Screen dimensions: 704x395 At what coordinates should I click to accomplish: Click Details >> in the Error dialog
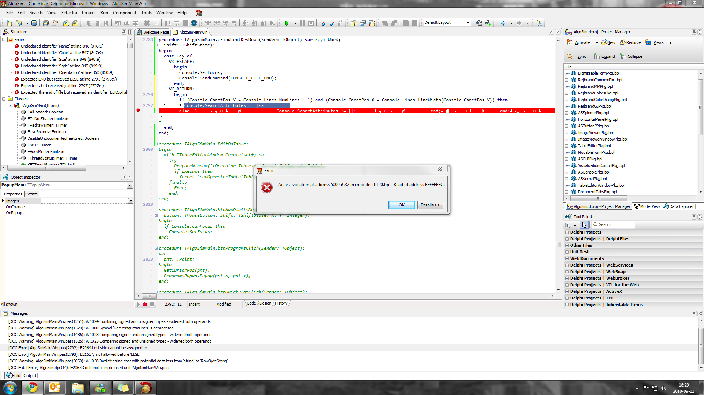coord(431,205)
